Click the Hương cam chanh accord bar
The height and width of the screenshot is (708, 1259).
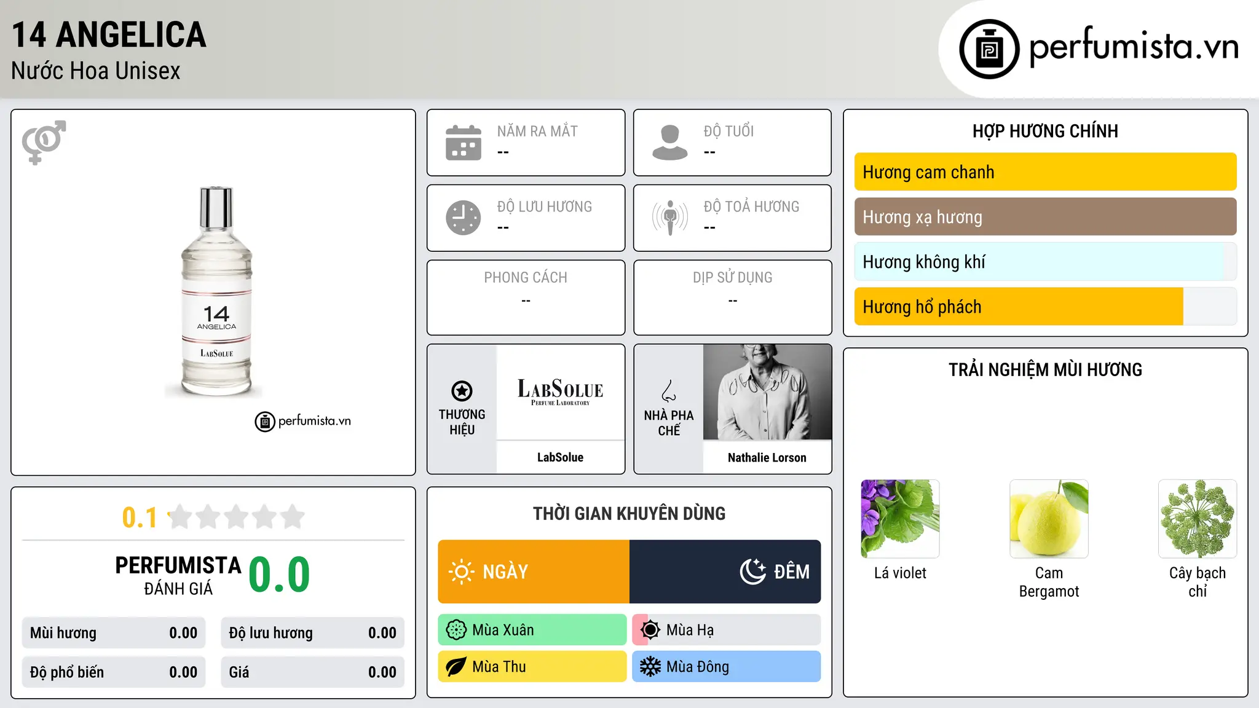(1045, 172)
